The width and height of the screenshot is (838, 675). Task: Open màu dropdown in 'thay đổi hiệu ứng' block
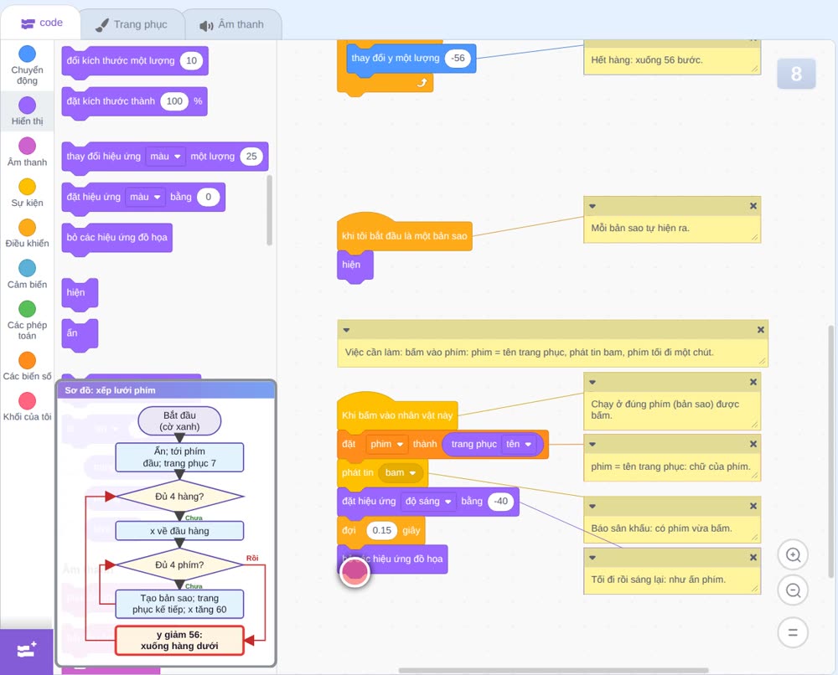pyautogui.click(x=166, y=157)
